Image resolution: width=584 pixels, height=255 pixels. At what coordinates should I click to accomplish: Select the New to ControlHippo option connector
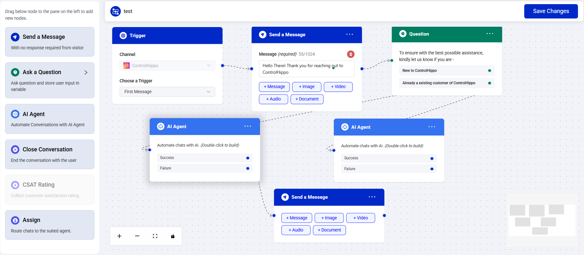(489, 71)
